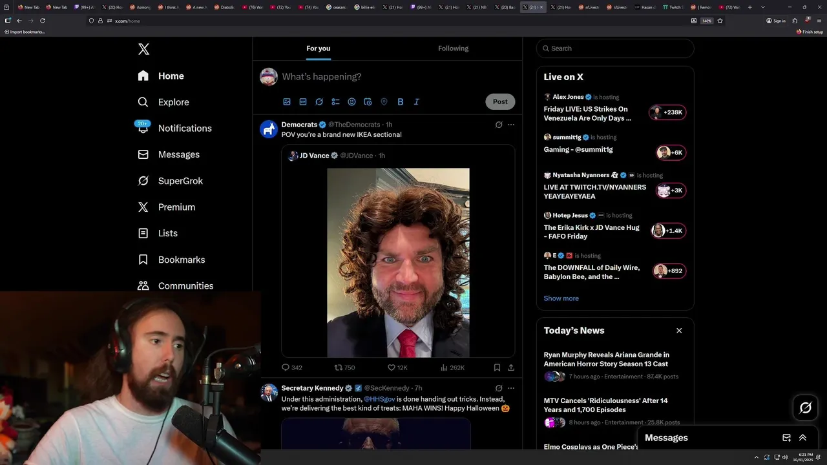Click the x.com/home address bar
Screen dimensions: 827x465
tap(388, 21)
